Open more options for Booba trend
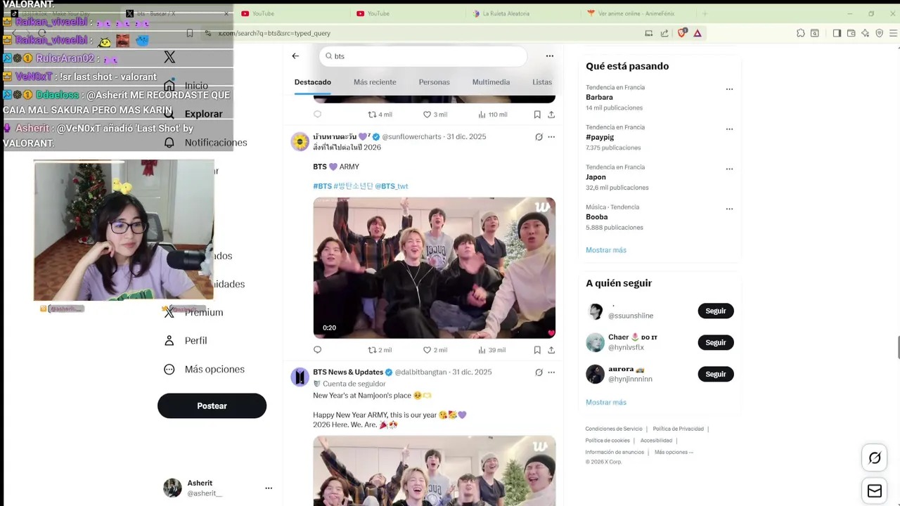The width and height of the screenshot is (900, 506). click(x=729, y=209)
